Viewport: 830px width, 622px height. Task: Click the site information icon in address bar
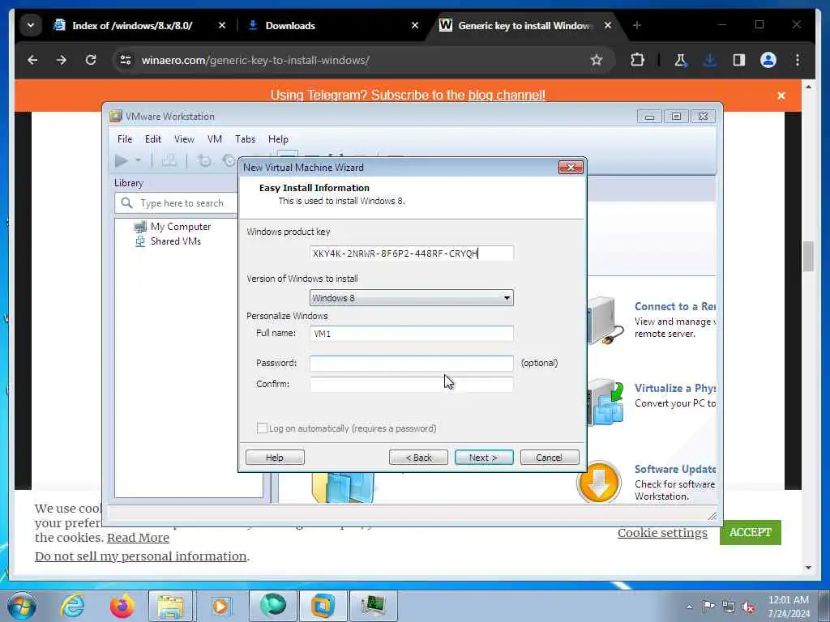tap(126, 60)
